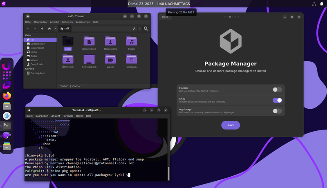Image resolution: width=327 pixels, height=188 pixels.
Task: Click the date and time clock
Action: 159,4
